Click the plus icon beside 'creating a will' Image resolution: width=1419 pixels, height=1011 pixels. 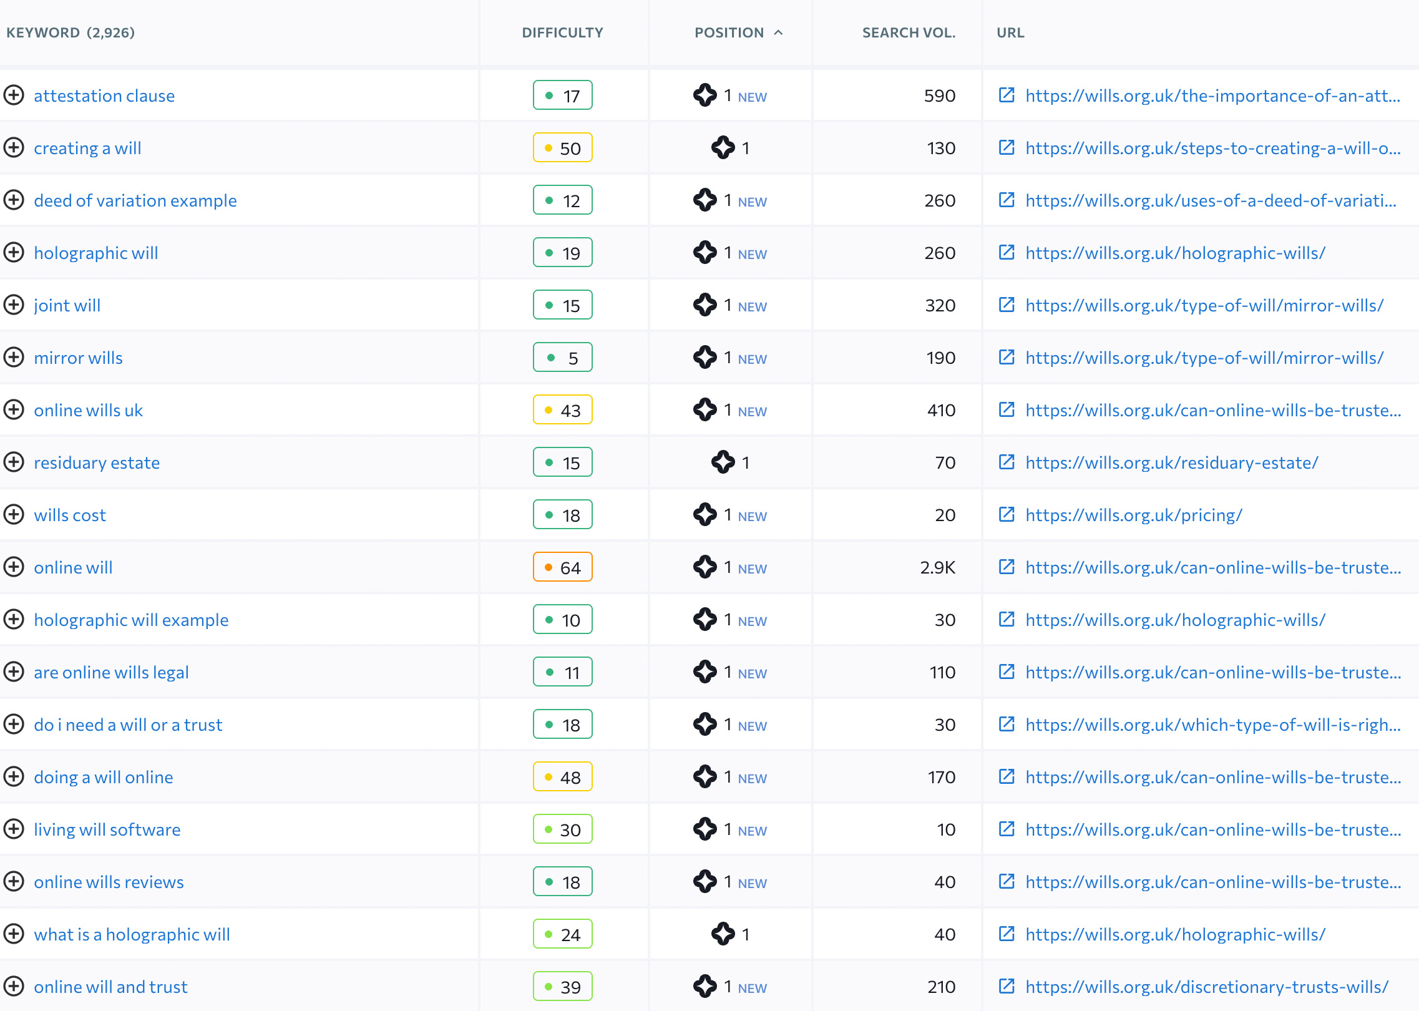click(x=14, y=148)
